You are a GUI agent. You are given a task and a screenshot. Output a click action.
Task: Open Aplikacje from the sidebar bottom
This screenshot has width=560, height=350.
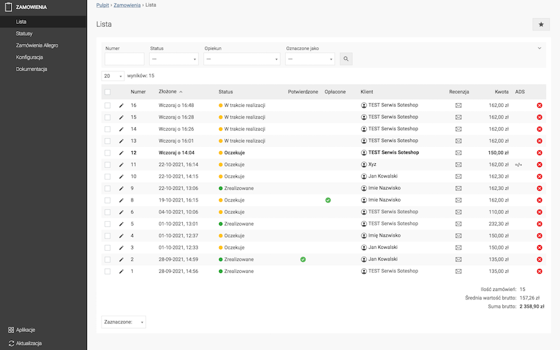21,330
